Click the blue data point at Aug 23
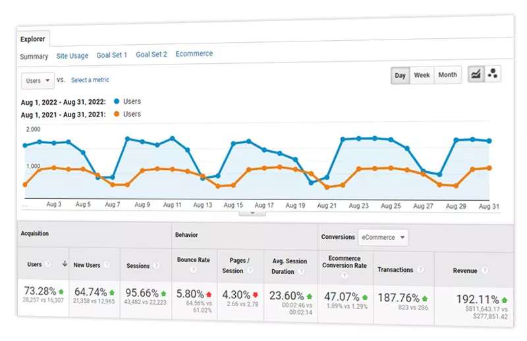Image resolution: width=527 pixels, height=341 pixels. pyautogui.click(x=358, y=138)
